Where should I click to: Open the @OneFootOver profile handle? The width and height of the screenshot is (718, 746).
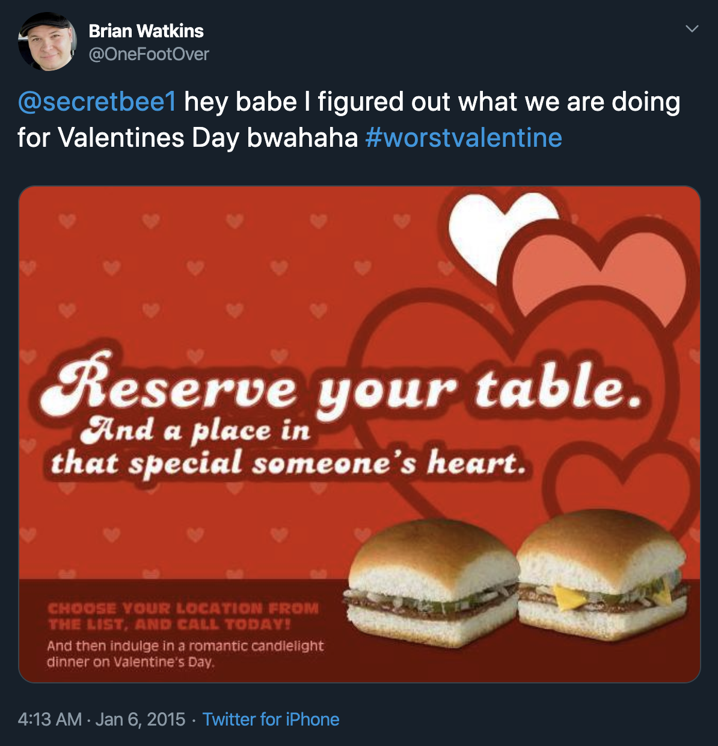[x=149, y=54]
